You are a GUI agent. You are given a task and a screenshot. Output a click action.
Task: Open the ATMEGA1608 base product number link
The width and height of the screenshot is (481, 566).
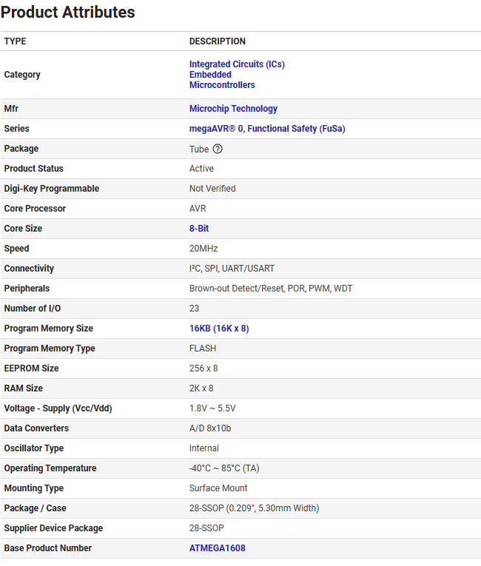pos(217,548)
